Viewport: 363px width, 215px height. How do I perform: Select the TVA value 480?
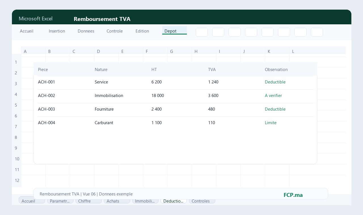click(x=212, y=109)
